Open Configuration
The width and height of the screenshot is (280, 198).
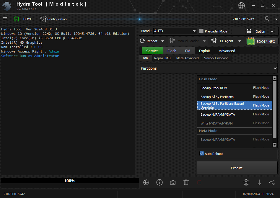[57, 19]
